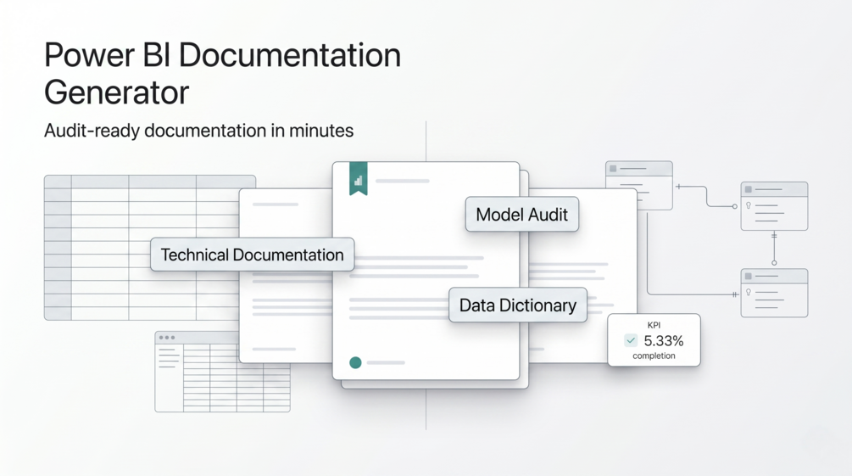The height and width of the screenshot is (476, 852).
Task: Click 'Audit-ready documentation in minutes' subtitle
Action: [198, 131]
